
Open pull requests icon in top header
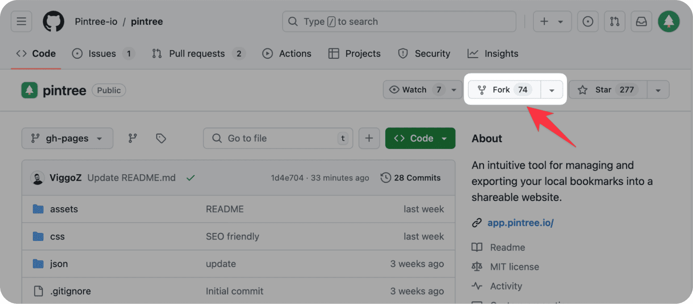point(615,22)
